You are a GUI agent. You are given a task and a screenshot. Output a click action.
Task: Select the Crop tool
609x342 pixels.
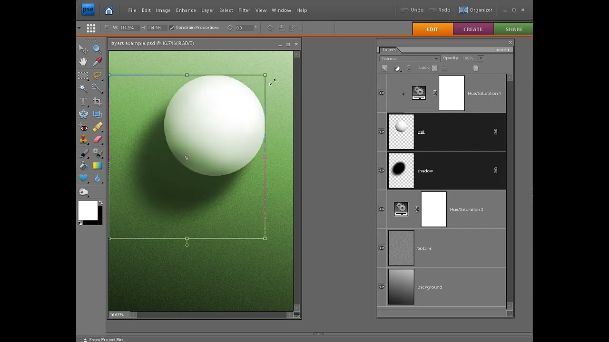(x=97, y=102)
